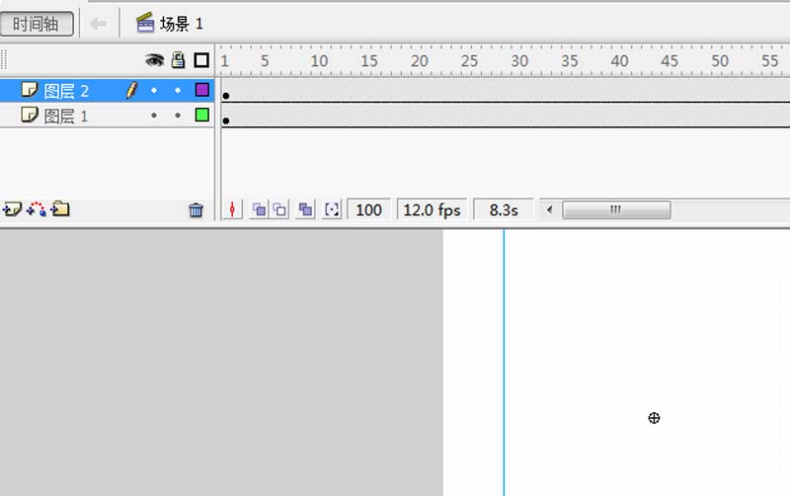This screenshot has height=496, width=790.
Task: Enable Edit Multiple Frames button
Action: [305, 209]
